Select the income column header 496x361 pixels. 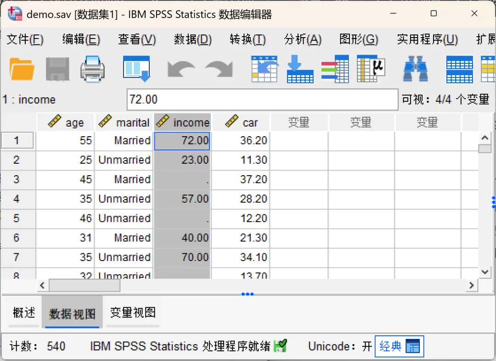[x=182, y=122]
